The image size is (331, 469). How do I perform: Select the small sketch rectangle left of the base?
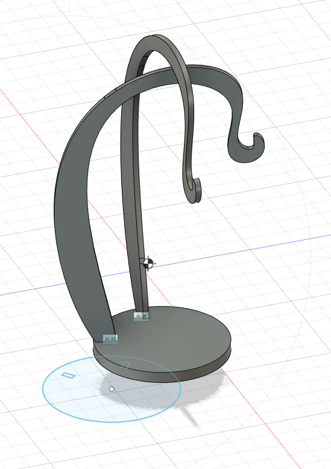(69, 375)
